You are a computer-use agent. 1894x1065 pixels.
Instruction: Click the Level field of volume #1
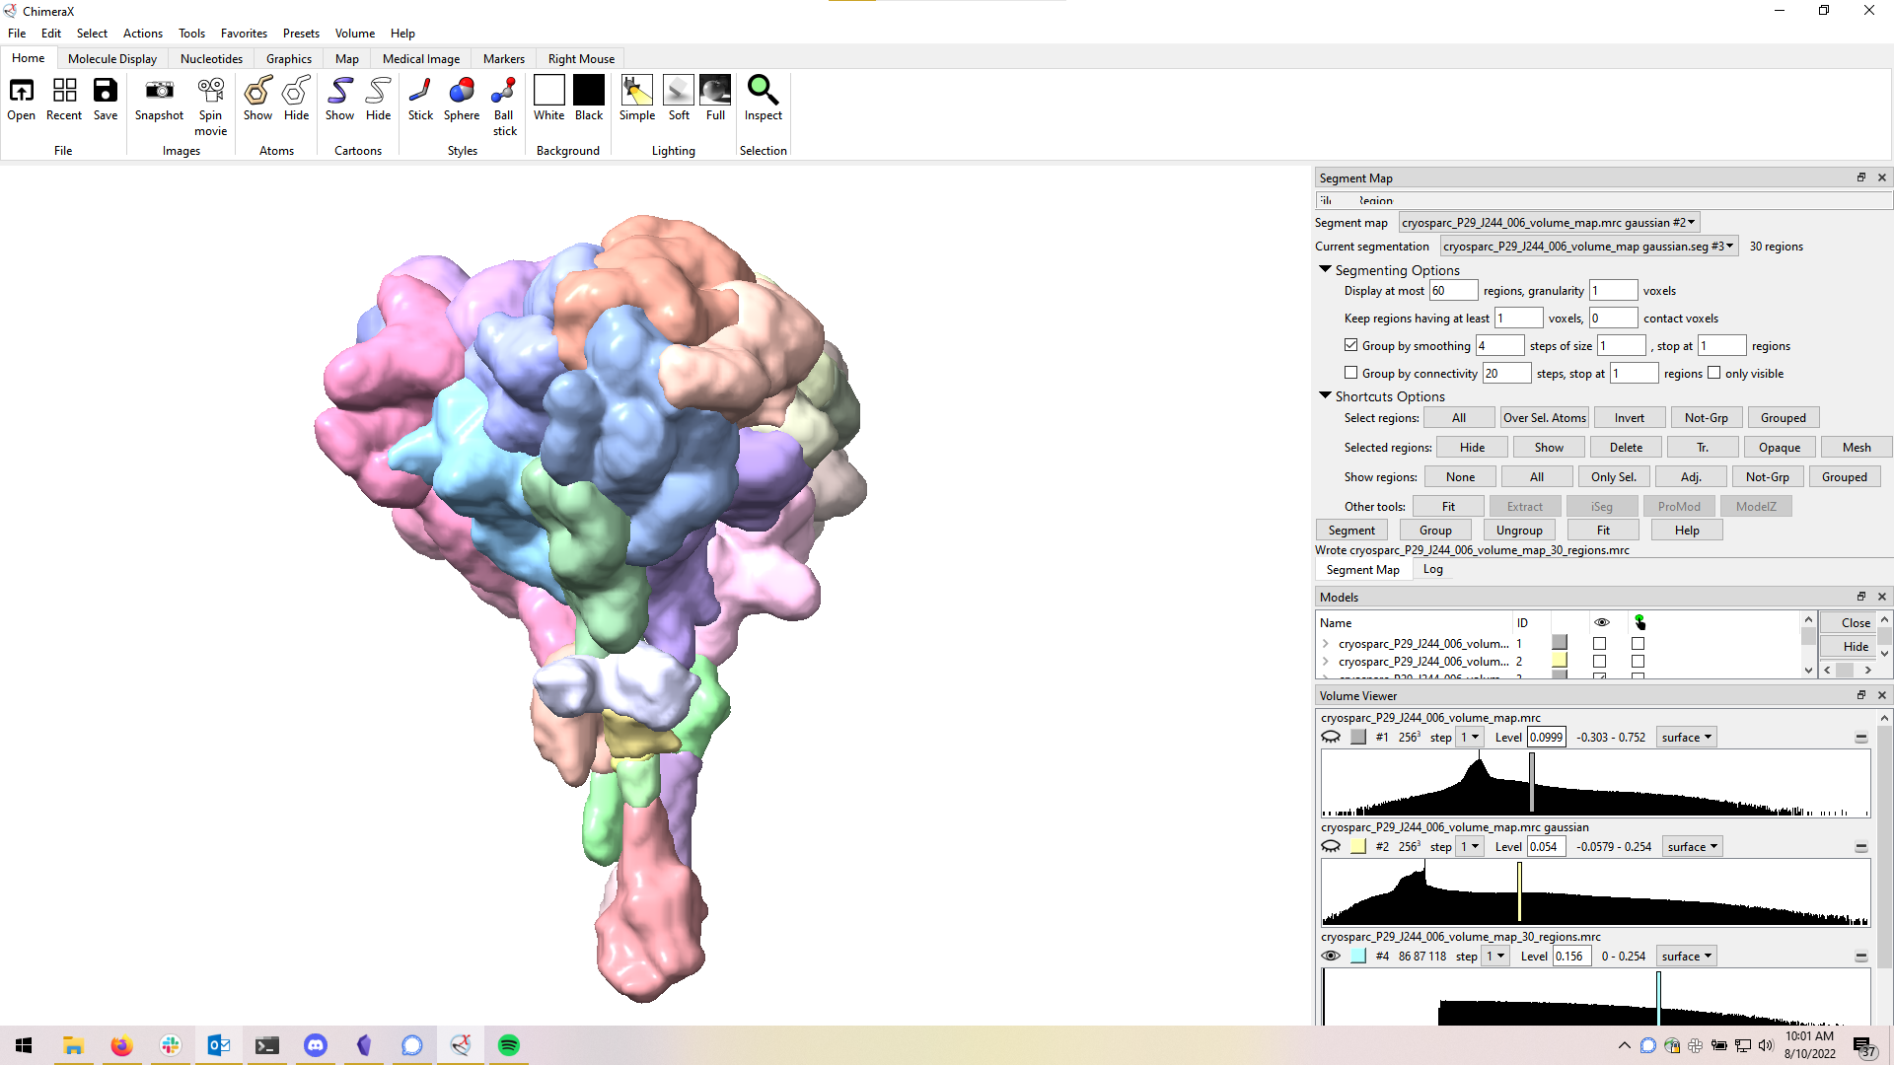coord(1546,737)
